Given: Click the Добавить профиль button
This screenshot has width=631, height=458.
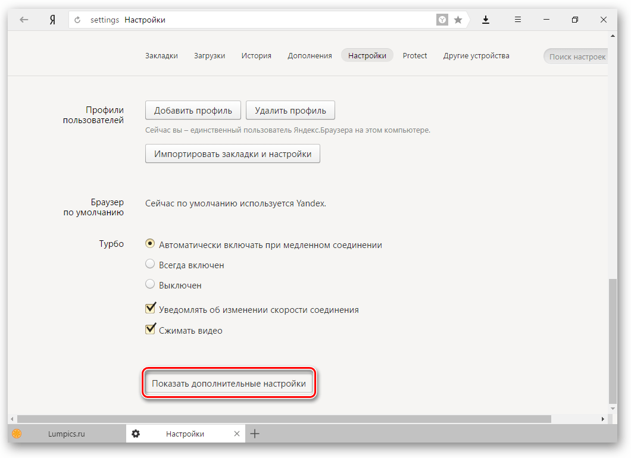Looking at the screenshot, I should point(193,111).
